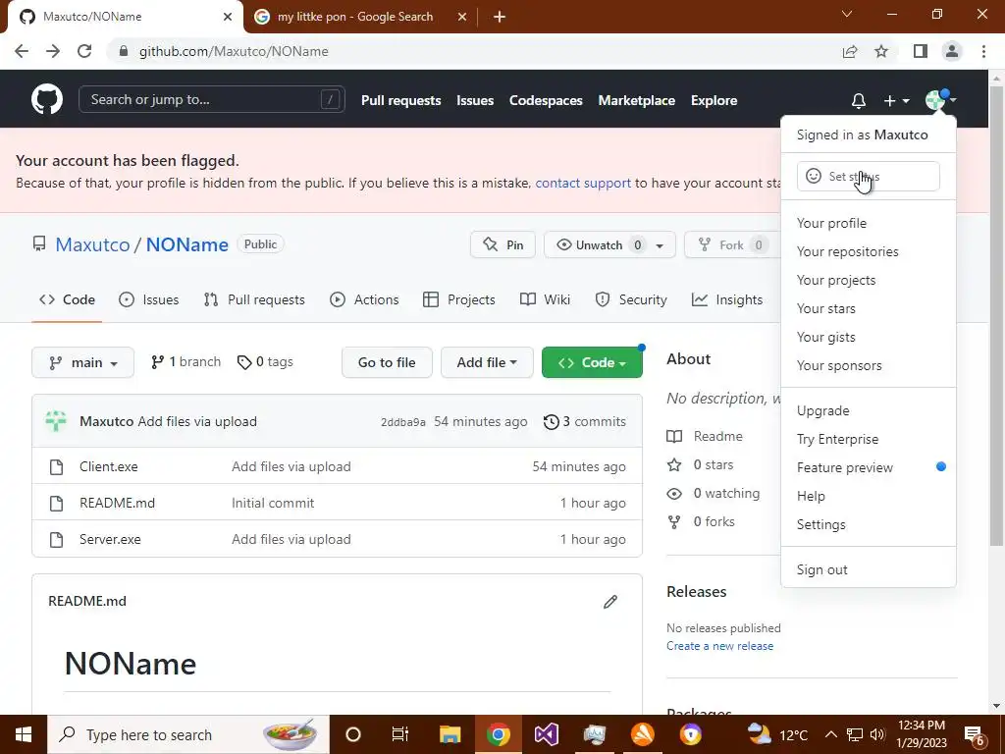Open the main branch dropdown
This screenshot has height=754, width=1005.
pos(82,362)
